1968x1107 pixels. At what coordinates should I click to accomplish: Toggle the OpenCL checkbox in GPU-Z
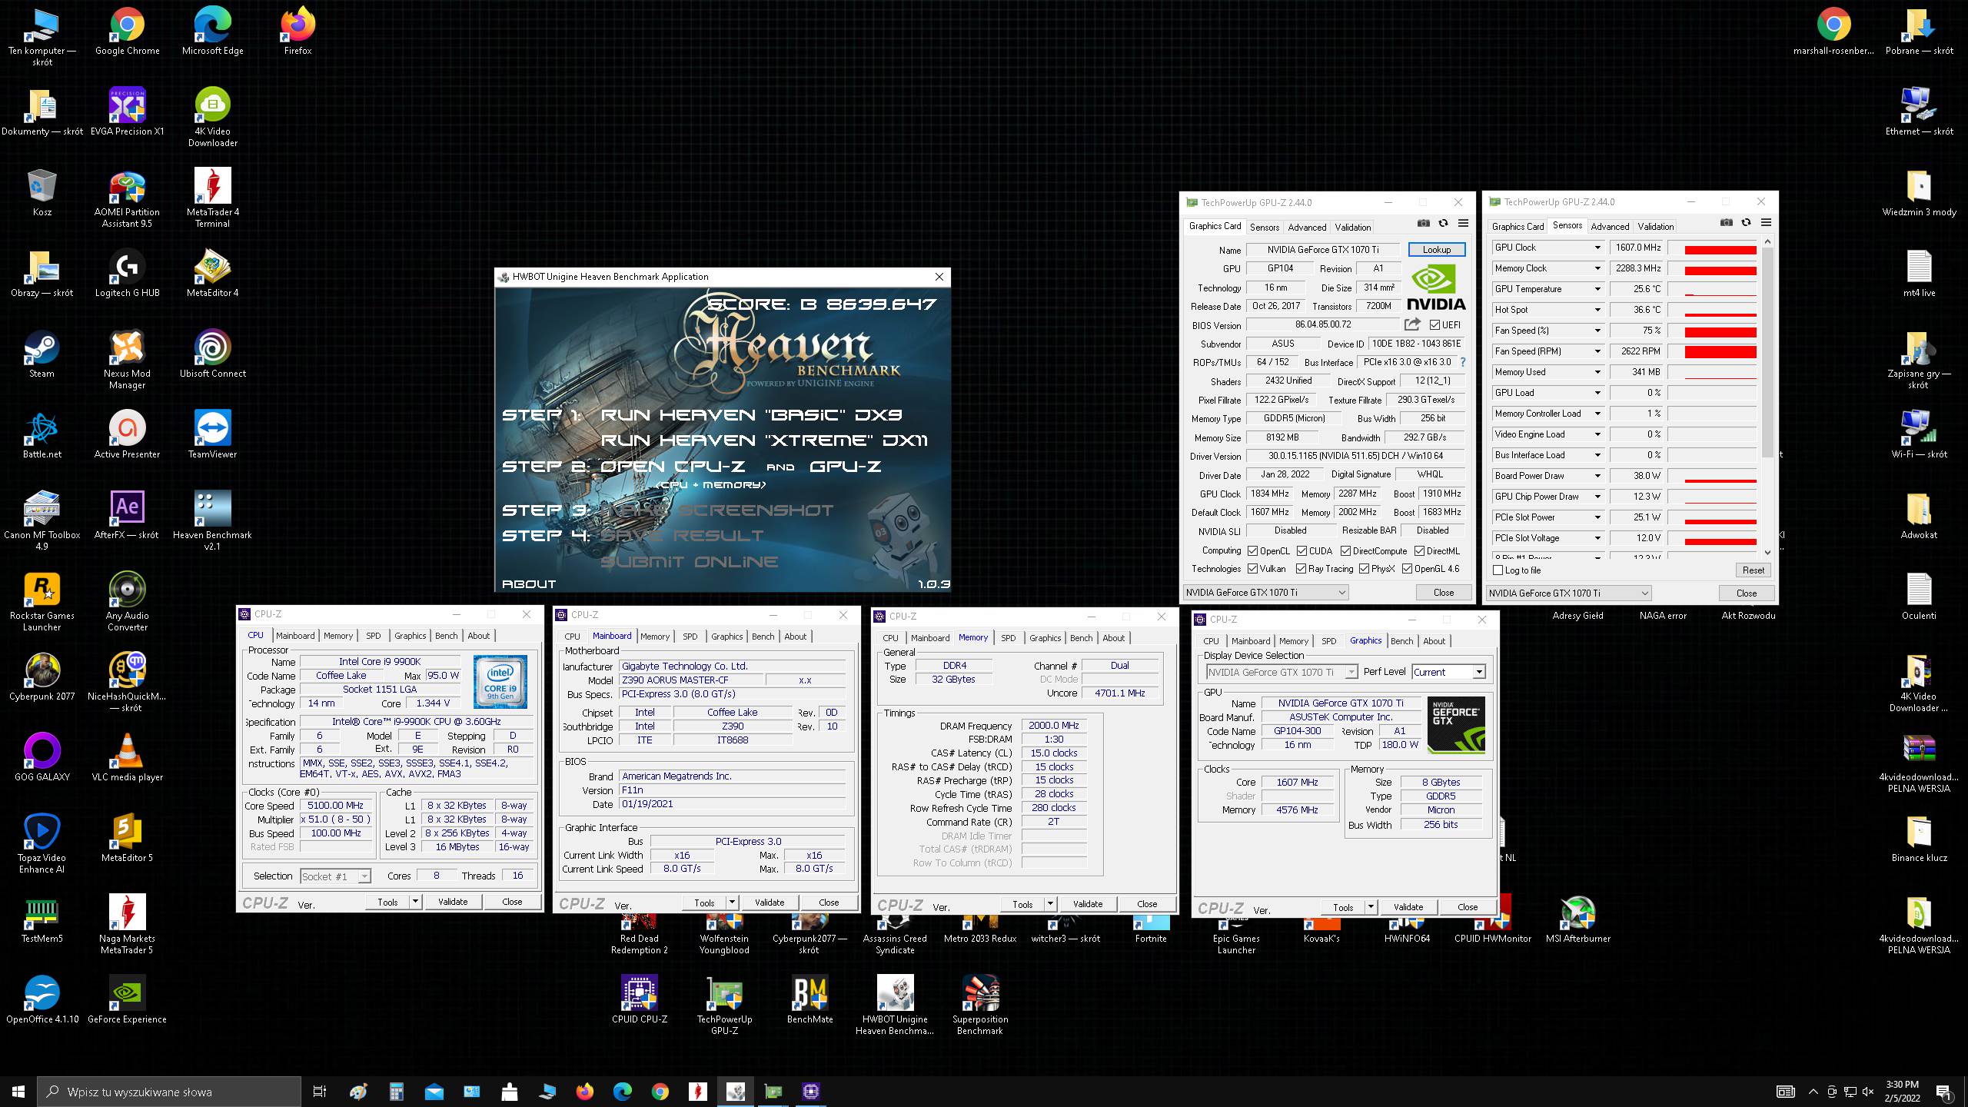click(x=1252, y=550)
